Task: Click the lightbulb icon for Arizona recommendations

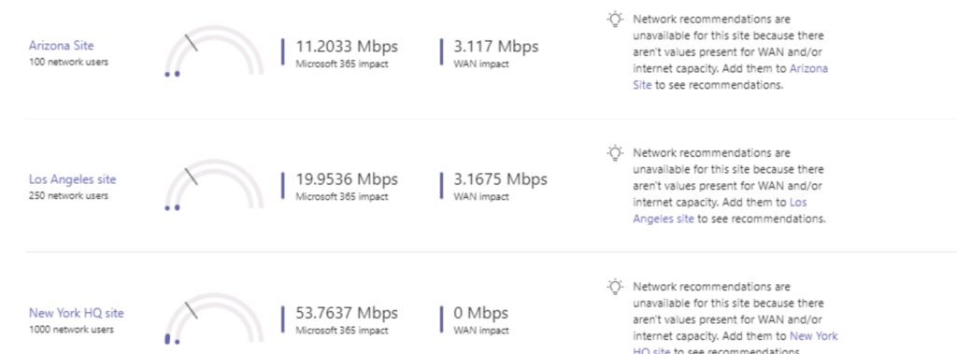Action: point(615,19)
